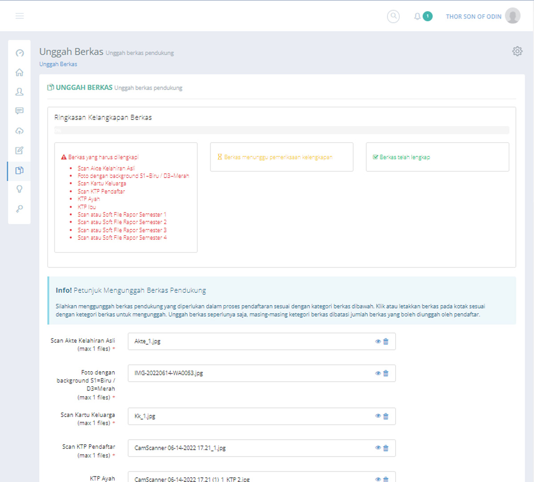Open the lightbulb icon in sidebar
Image resolution: width=534 pixels, height=482 pixels.
tap(20, 189)
